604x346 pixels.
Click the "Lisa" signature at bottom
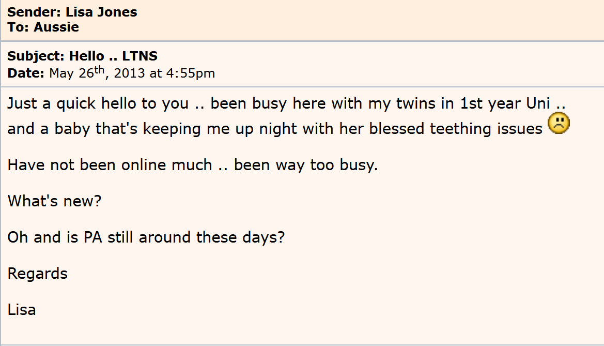pos(22,310)
